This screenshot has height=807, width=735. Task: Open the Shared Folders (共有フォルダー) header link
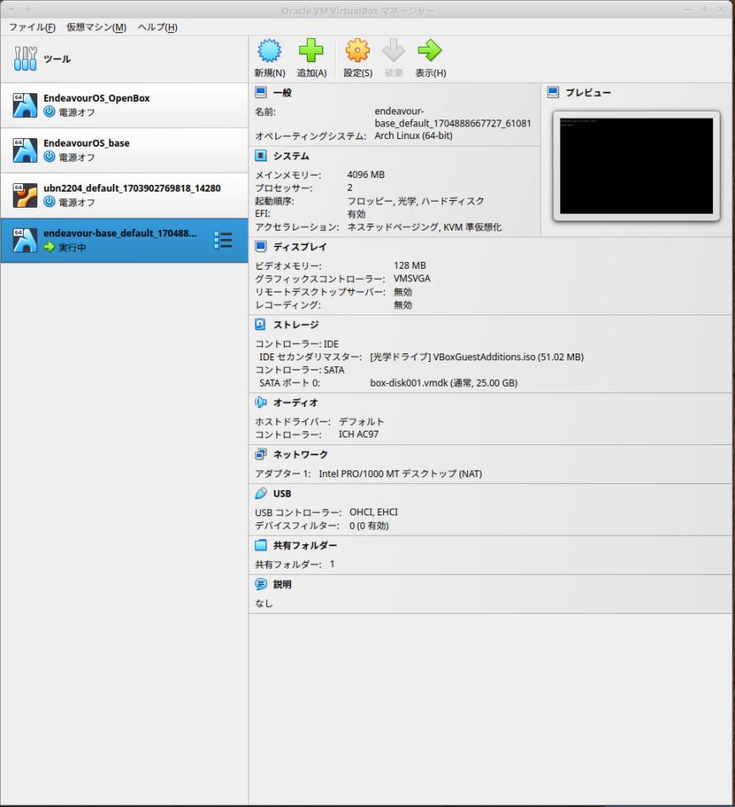[304, 546]
